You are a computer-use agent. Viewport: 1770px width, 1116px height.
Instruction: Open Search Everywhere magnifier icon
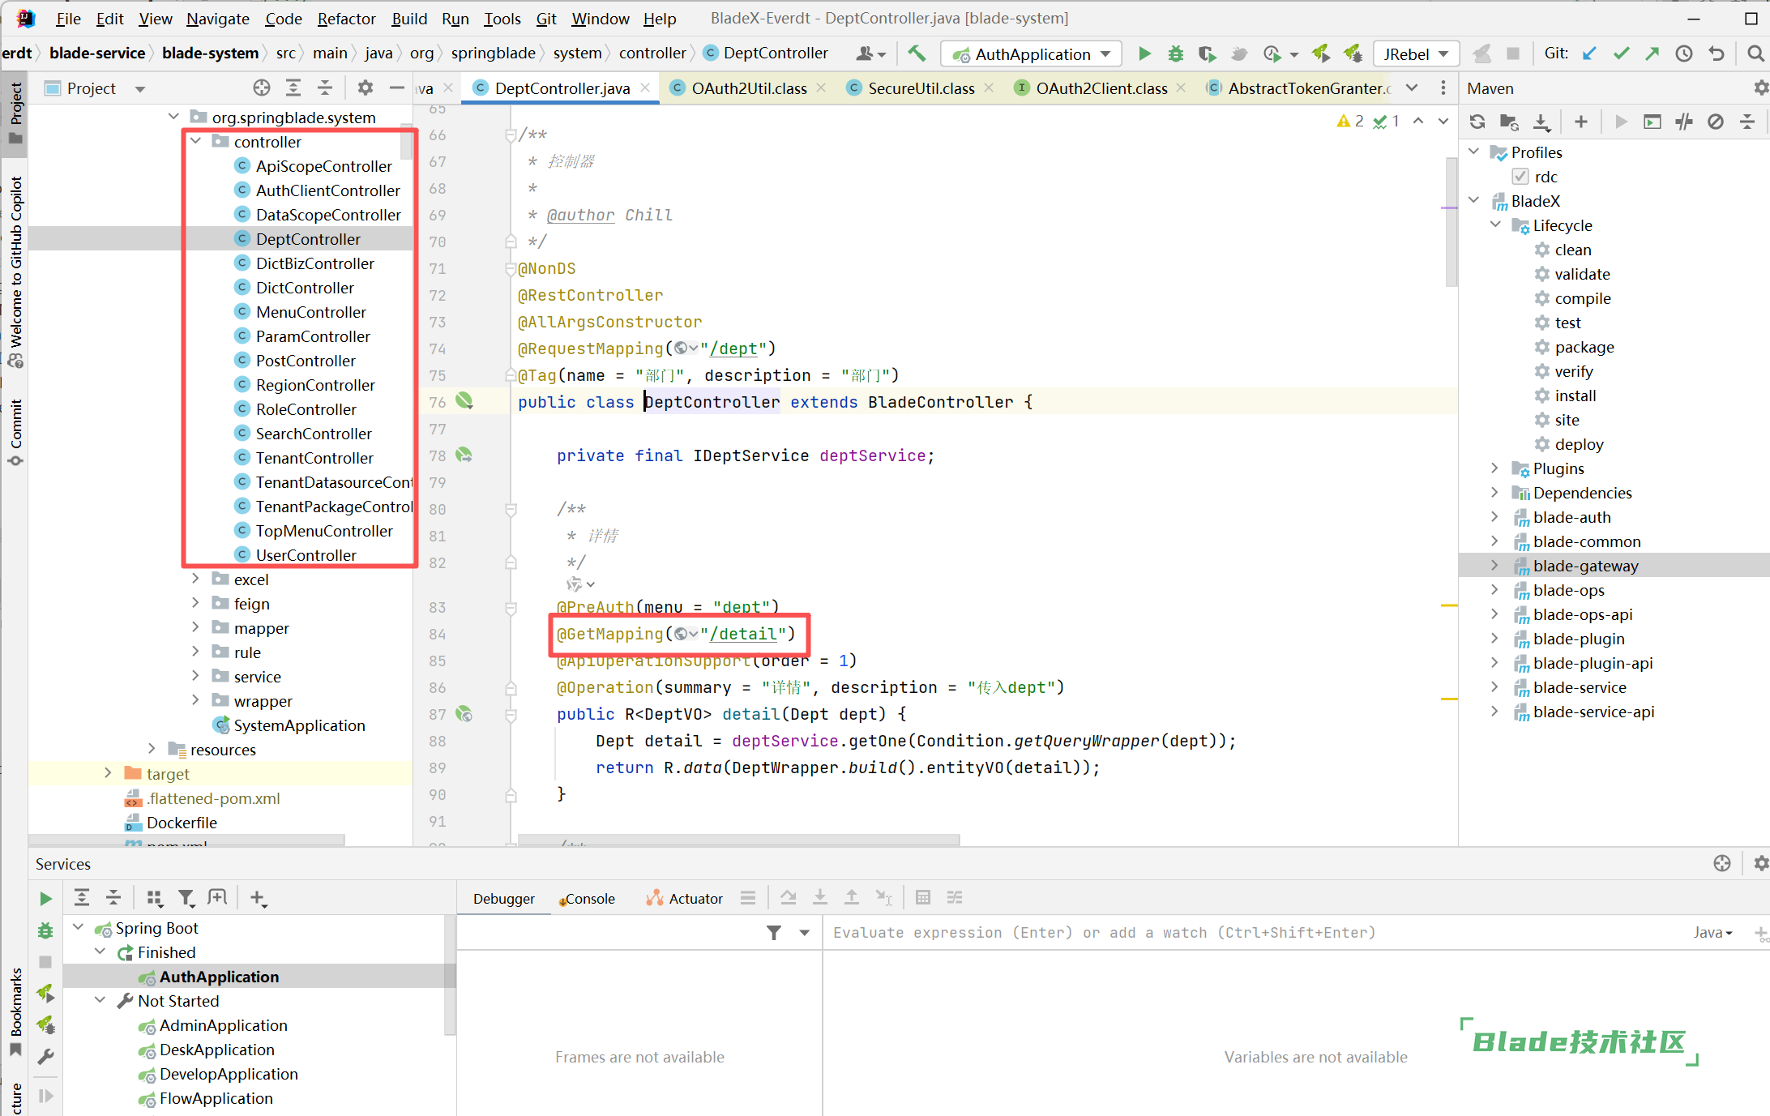click(x=1755, y=53)
